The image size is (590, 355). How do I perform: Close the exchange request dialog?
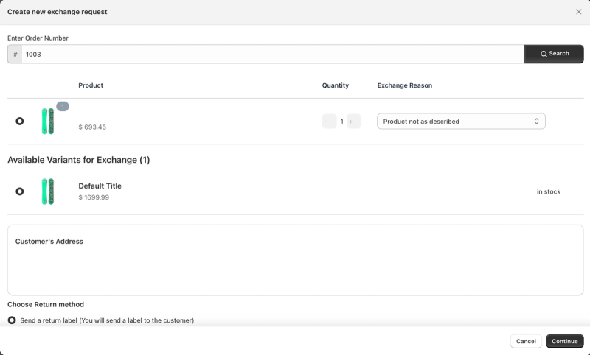[578, 12]
